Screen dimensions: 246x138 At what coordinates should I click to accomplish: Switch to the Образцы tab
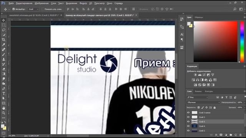click(199, 17)
